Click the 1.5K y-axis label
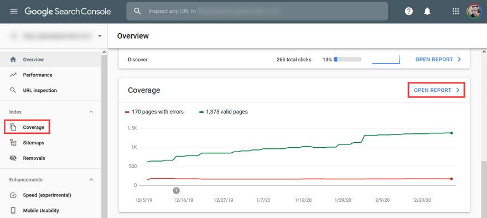 pyautogui.click(x=132, y=128)
